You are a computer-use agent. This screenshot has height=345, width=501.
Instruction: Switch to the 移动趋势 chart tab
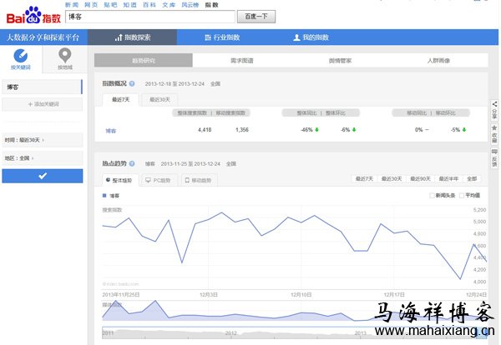tap(200, 181)
